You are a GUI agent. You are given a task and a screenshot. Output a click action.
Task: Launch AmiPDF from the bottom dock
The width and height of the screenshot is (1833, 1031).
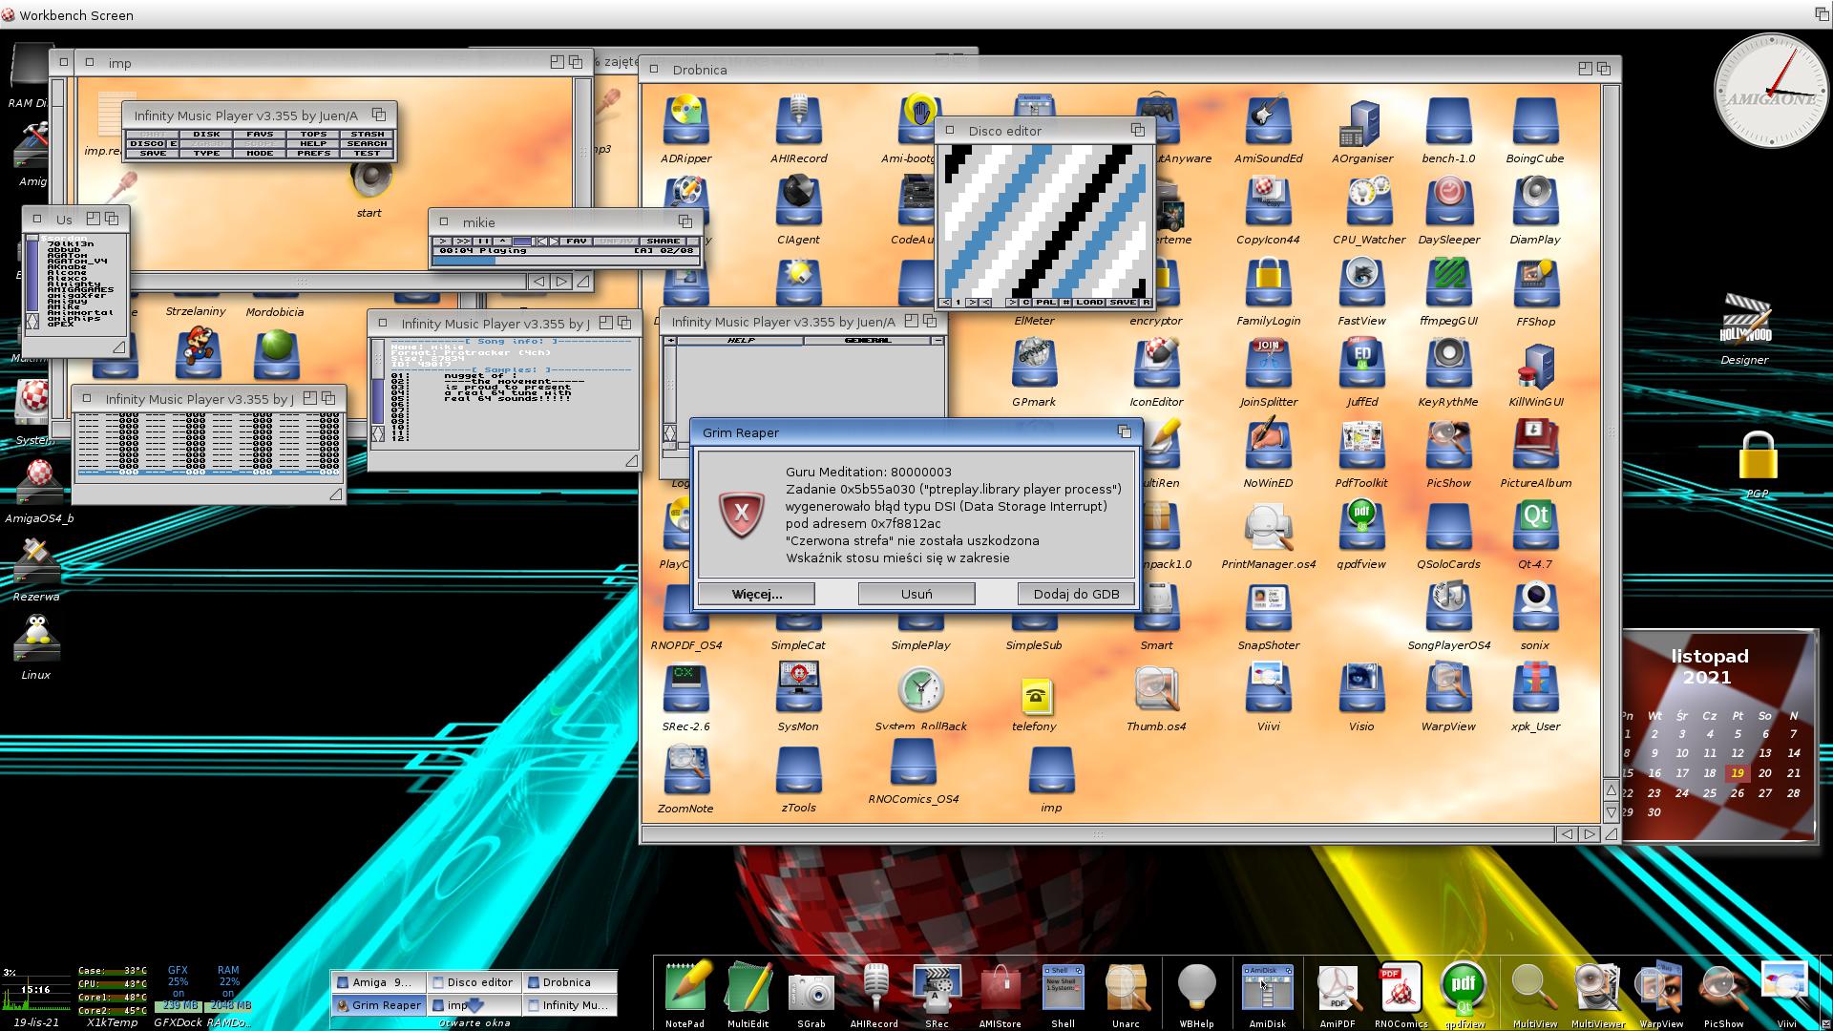(1338, 987)
